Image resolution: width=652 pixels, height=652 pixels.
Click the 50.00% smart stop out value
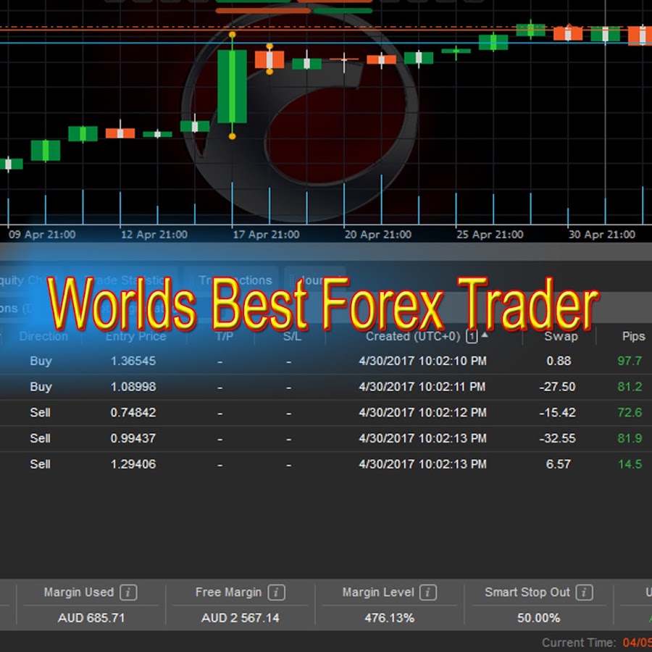pyautogui.click(x=538, y=618)
